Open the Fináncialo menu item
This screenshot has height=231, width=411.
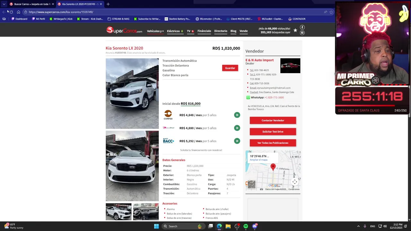(x=204, y=31)
